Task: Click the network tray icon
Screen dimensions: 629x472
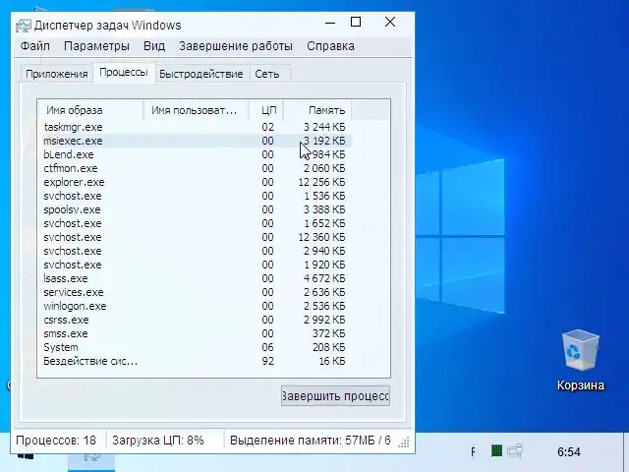Action: coord(515,451)
